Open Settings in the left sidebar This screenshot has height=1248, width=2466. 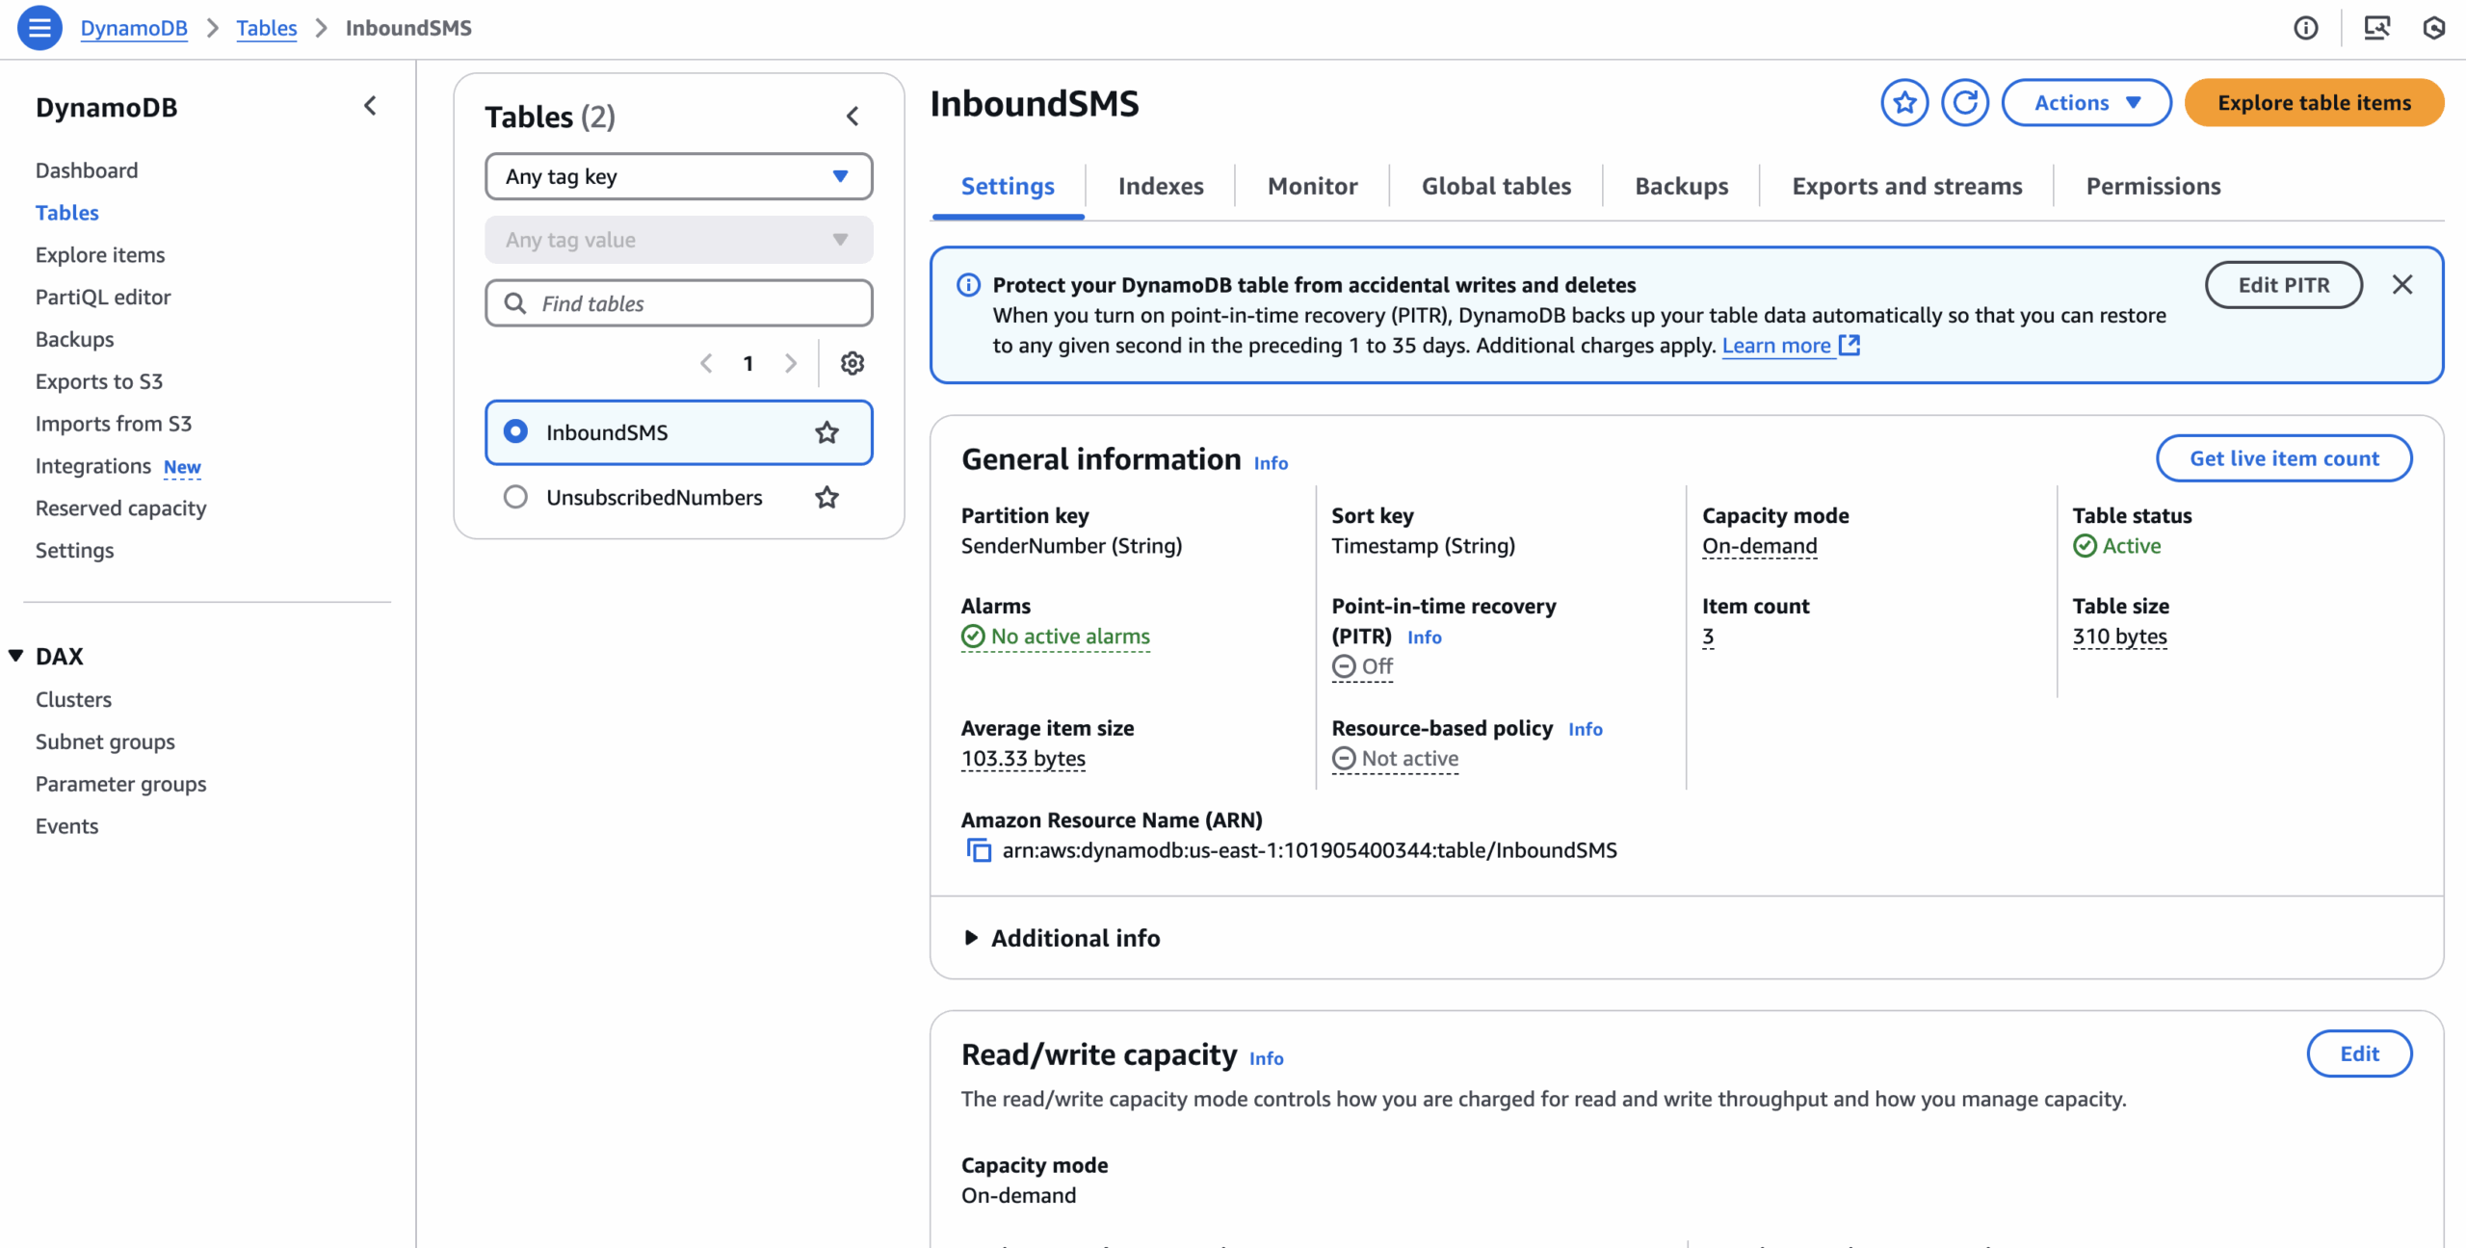coord(74,551)
